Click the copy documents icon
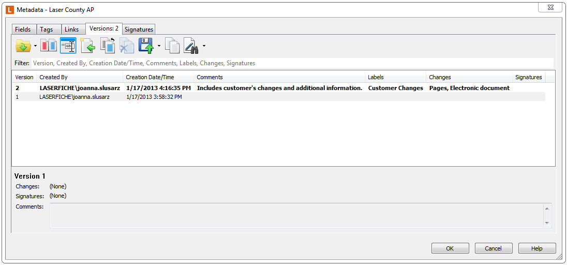Image resolution: width=567 pixels, height=265 pixels. tap(172, 46)
